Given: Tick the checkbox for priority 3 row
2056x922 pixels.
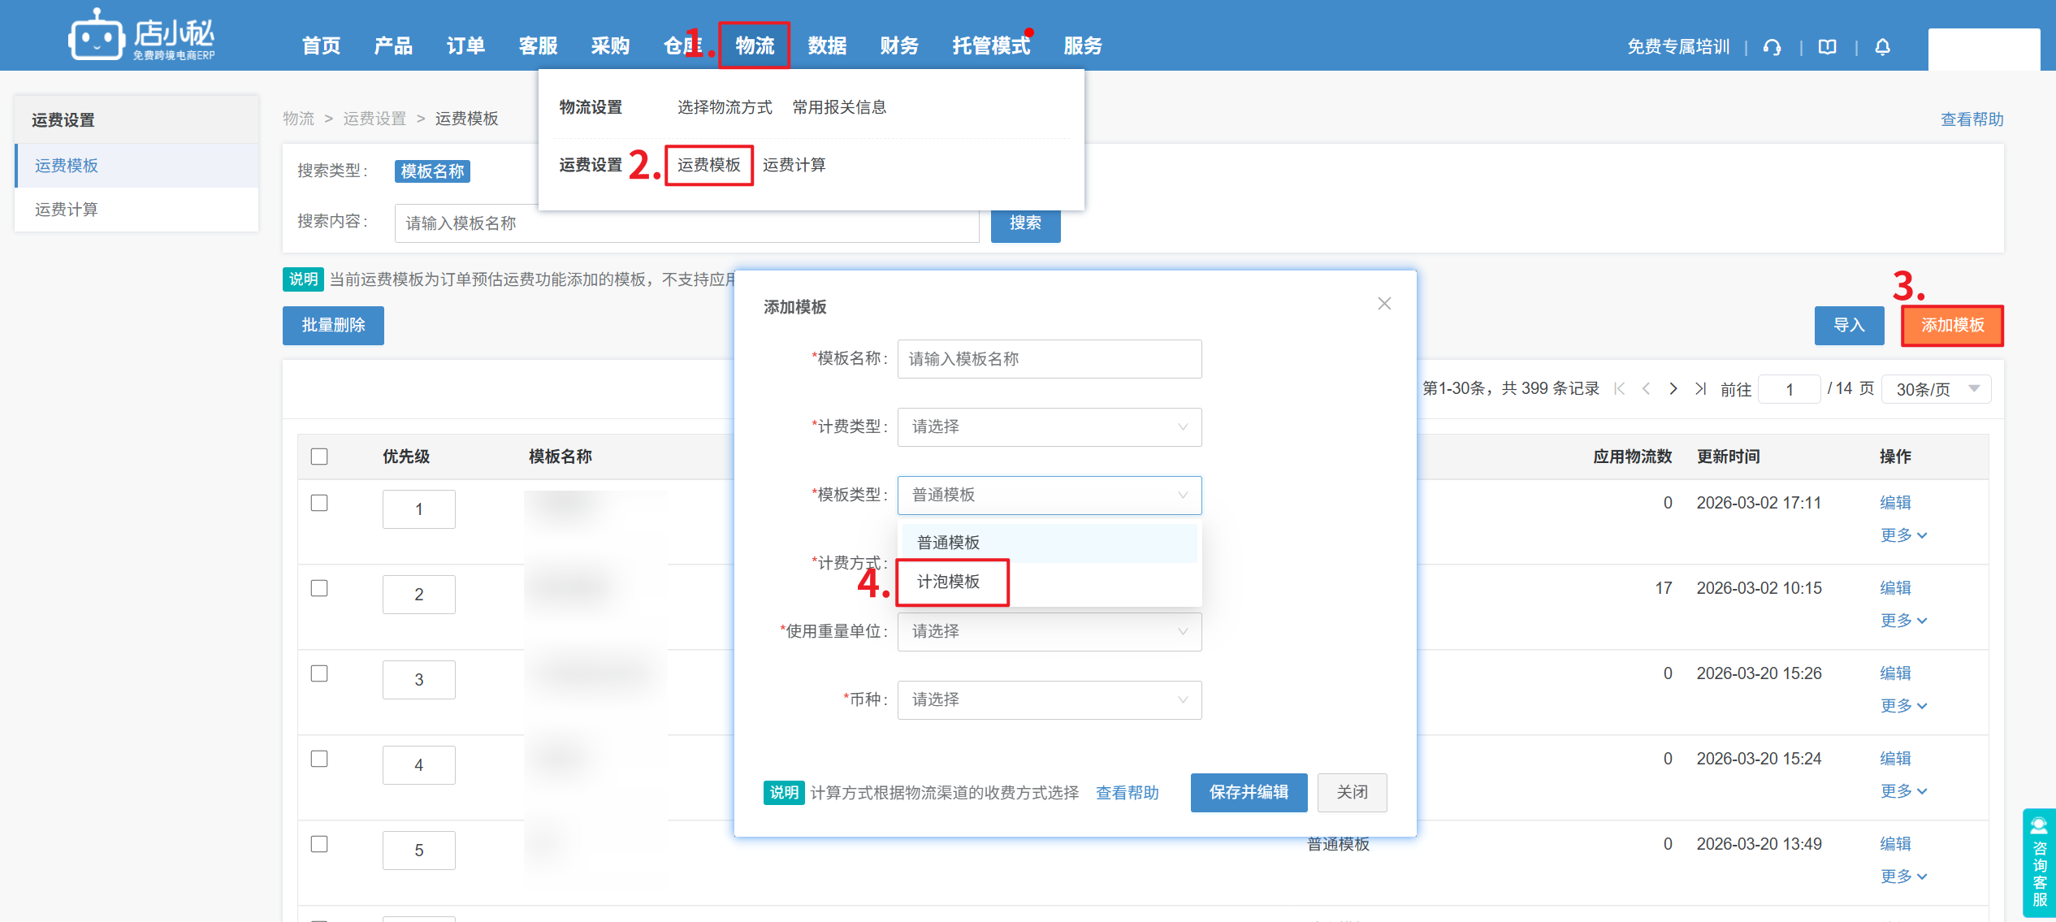Looking at the screenshot, I should pos(319,673).
